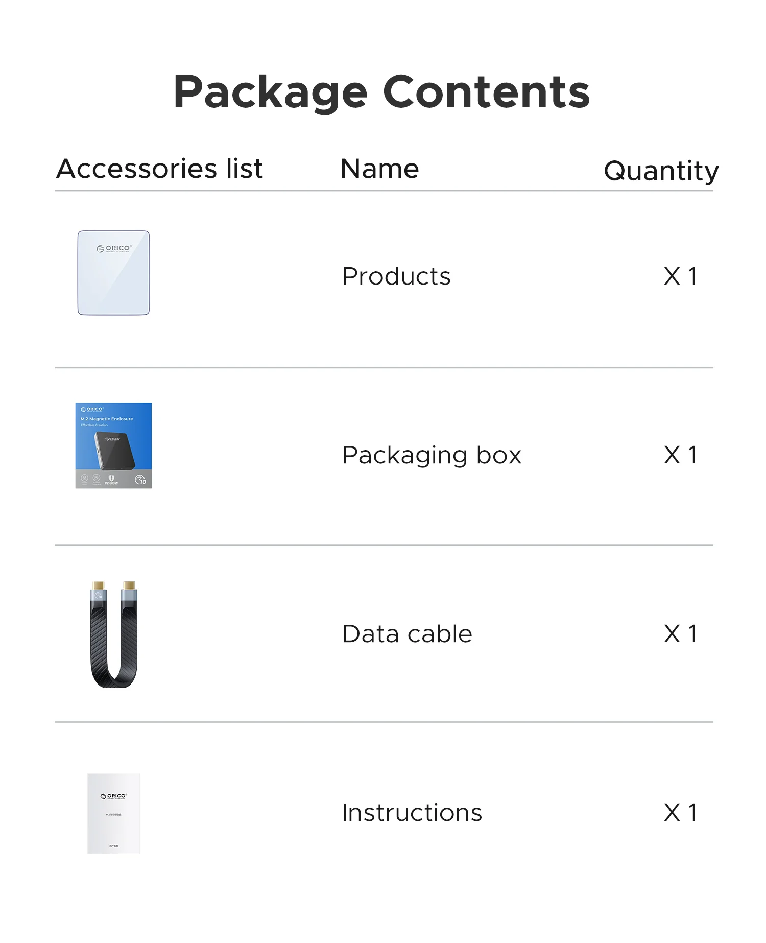Click the X 1 quantity beside Data cable
Screen dimensions: 766x943
click(680, 634)
